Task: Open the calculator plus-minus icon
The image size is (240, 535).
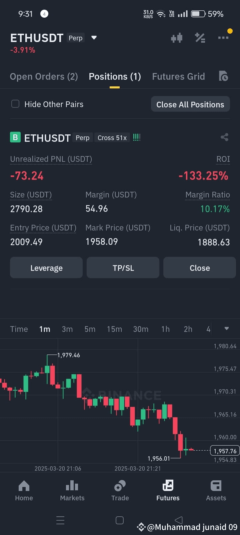Action: point(200,38)
